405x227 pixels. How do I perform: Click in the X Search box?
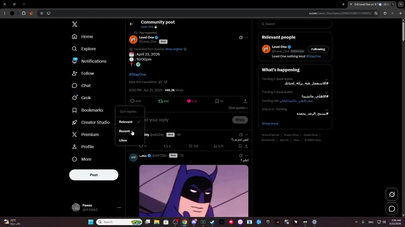[295, 24]
